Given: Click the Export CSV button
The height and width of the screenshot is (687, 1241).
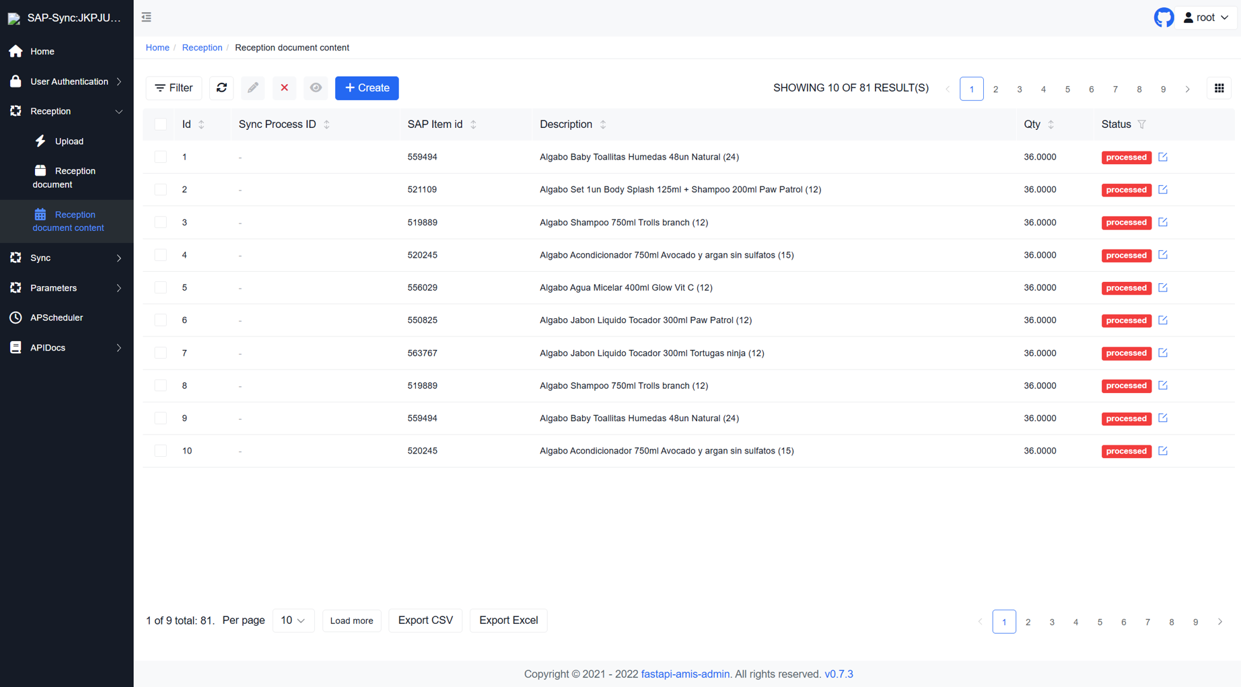Looking at the screenshot, I should [x=425, y=620].
